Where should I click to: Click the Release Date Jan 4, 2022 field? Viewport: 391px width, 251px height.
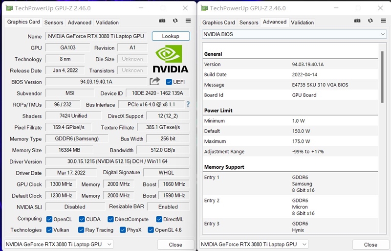[65, 70]
